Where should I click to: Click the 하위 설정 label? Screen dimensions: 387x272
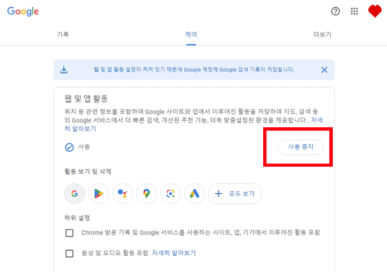[x=77, y=218]
